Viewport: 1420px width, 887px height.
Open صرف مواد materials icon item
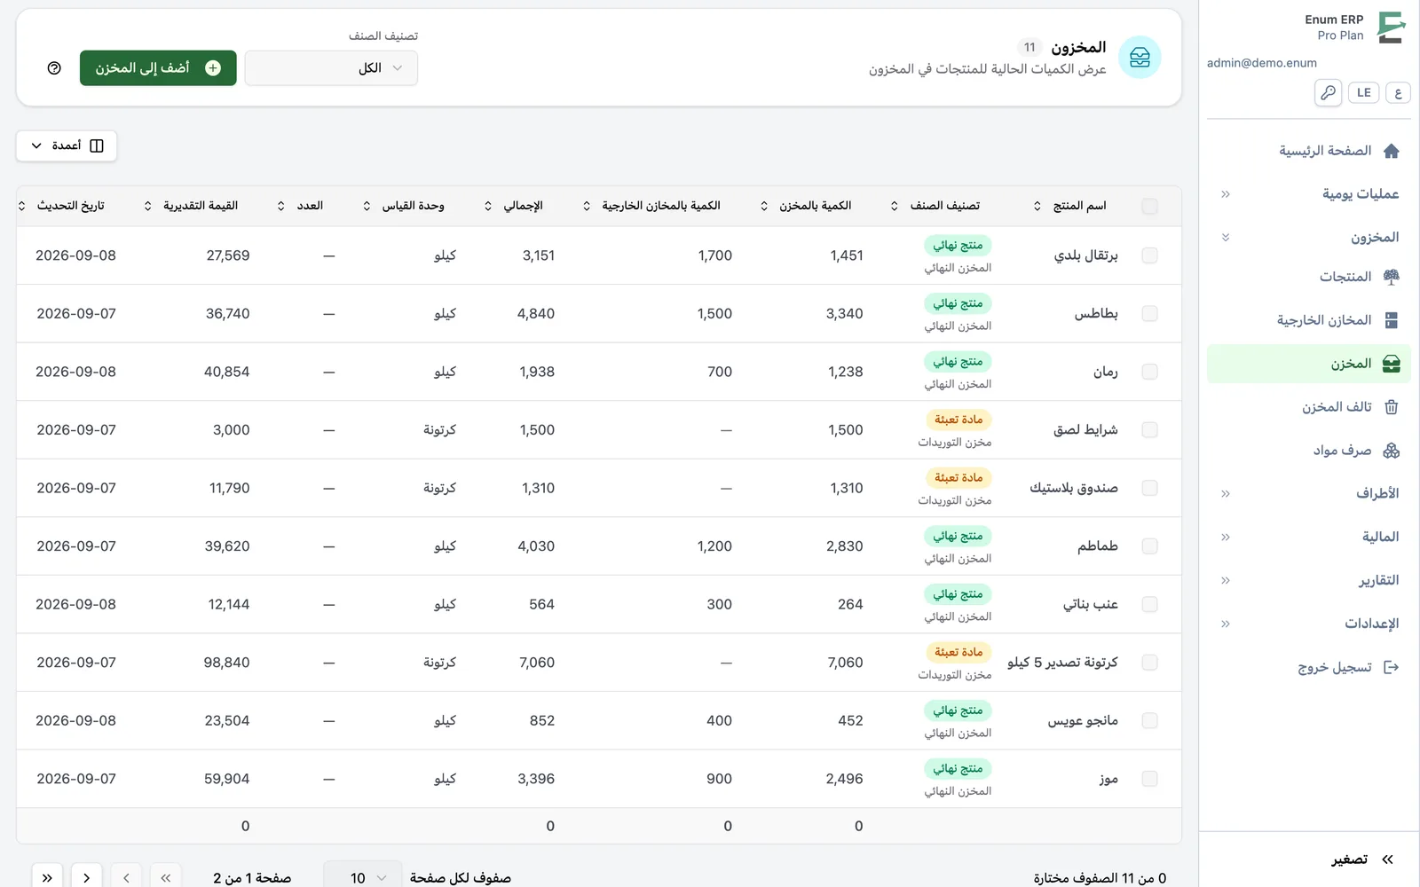point(1391,451)
